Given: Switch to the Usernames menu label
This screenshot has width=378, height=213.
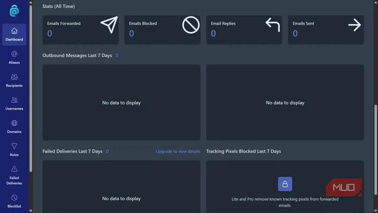Looking at the screenshot, I should click(x=14, y=109).
